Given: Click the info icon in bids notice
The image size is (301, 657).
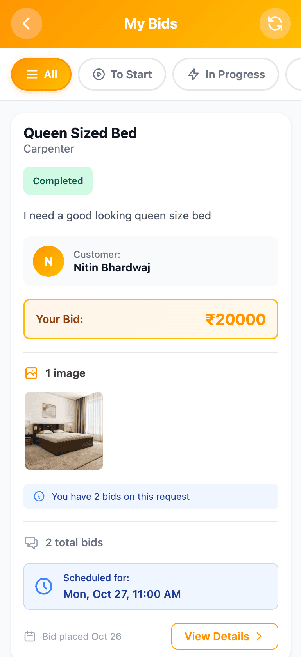Looking at the screenshot, I should [x=39, y=496].
